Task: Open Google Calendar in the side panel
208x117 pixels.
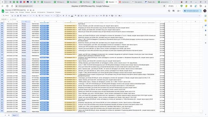Action: click(x=205, y=16)
